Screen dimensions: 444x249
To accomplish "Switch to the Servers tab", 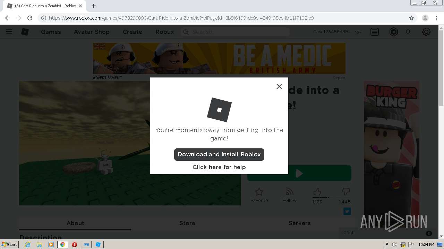I will [299, 223].
